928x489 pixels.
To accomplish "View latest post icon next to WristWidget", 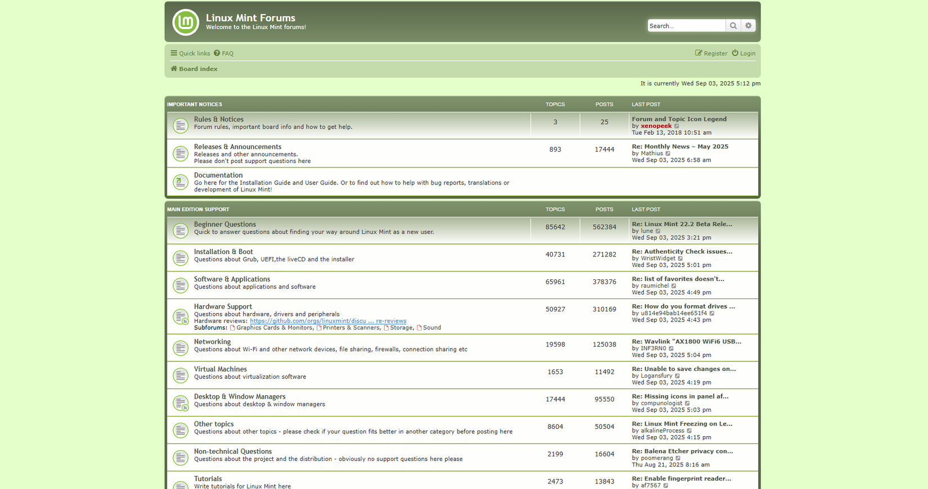I will point(681,259).
